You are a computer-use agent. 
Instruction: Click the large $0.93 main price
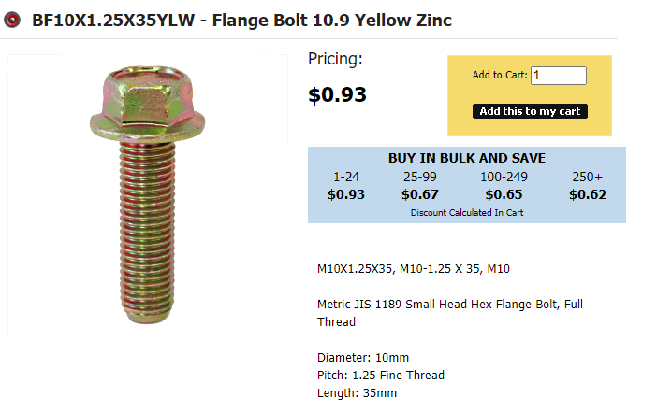pos(337,94)
